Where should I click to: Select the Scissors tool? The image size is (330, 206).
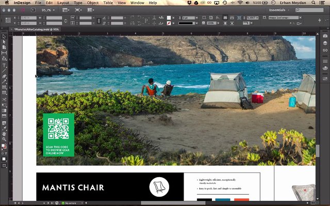(4, 99)
